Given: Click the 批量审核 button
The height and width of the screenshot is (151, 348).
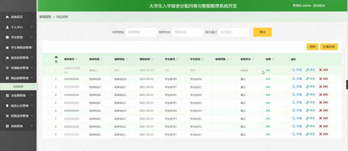Looking at the screenshot, I should click(x=329, y=46).
